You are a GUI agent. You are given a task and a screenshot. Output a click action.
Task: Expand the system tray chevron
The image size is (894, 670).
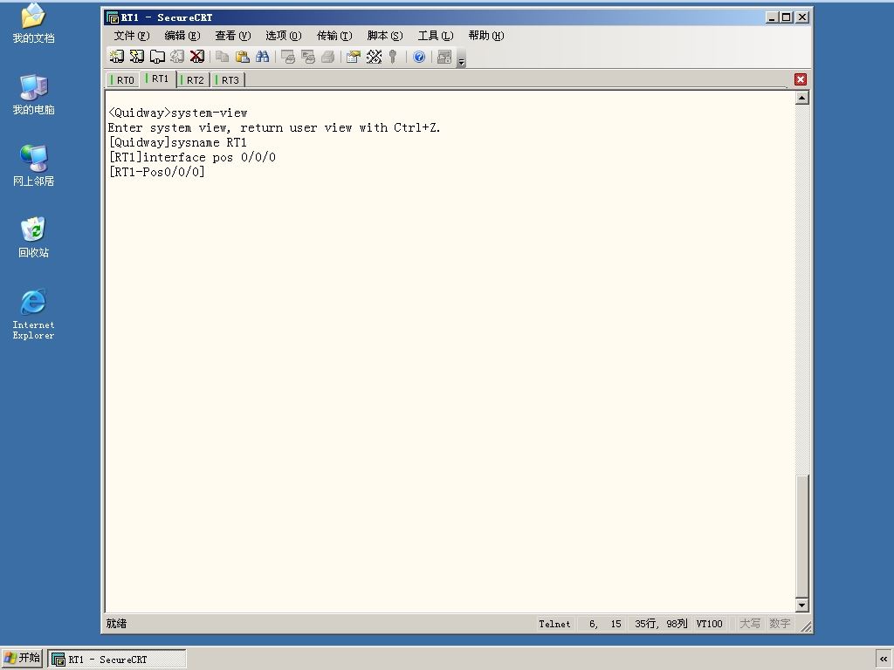(x=884, y=660)
